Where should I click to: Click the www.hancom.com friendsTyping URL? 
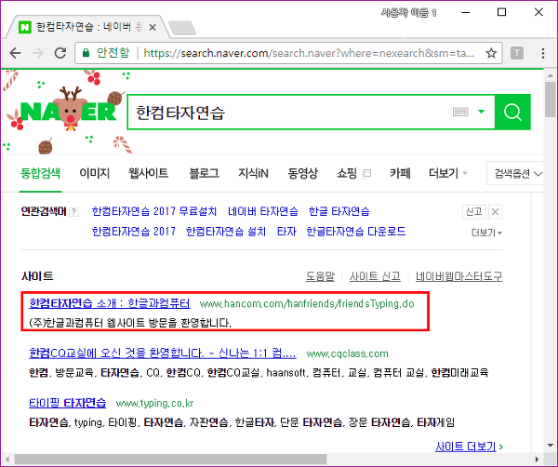(x=307, y=303)
